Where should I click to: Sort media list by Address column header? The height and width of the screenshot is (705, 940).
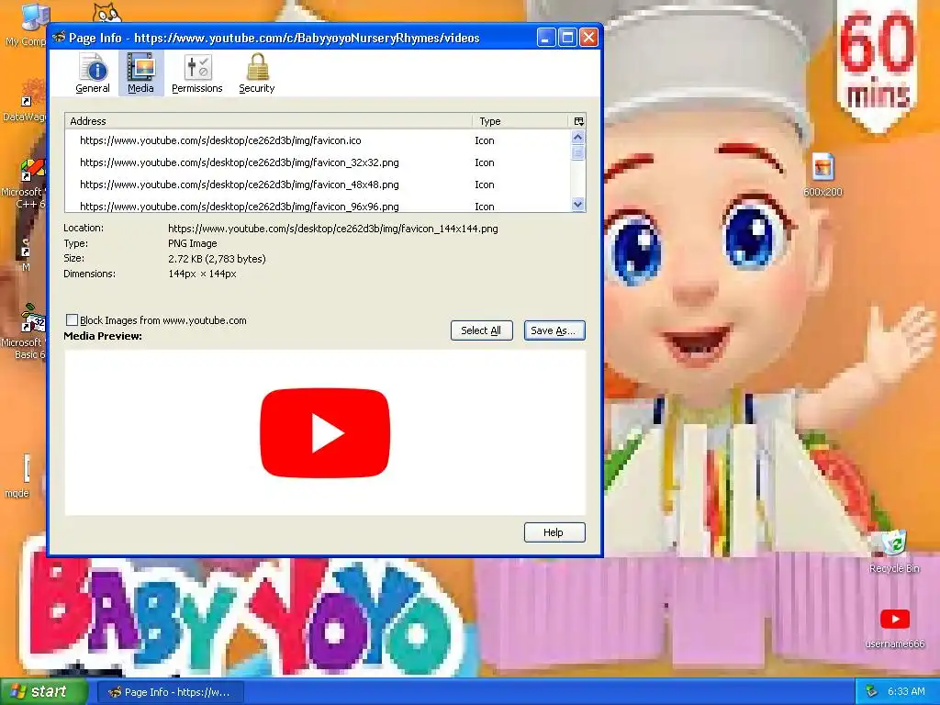[x=269, y=121]
